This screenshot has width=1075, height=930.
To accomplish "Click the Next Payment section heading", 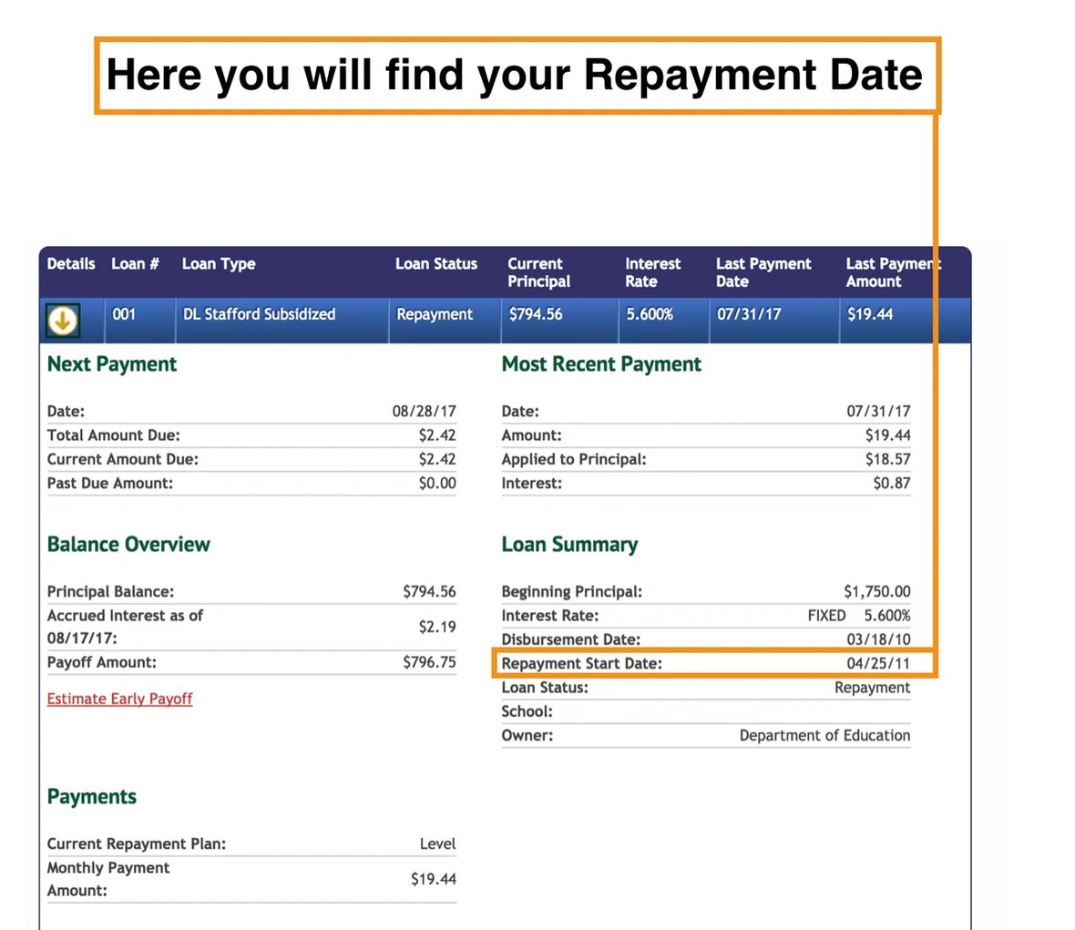I will tap(111, 364).
